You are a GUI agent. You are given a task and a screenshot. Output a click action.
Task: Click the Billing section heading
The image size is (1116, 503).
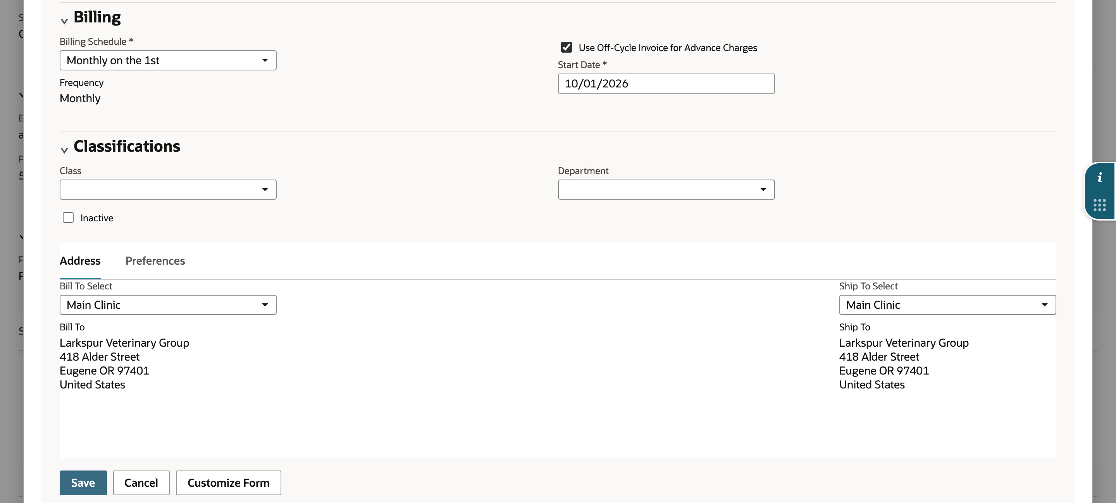[97, 17]
